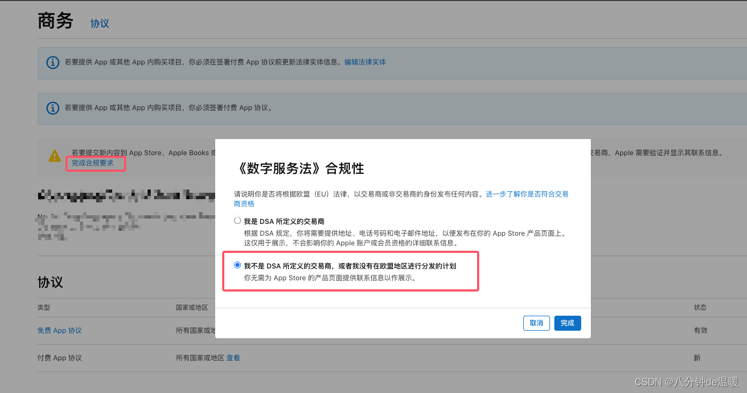Open the 编辑法律实体 link

365,62
